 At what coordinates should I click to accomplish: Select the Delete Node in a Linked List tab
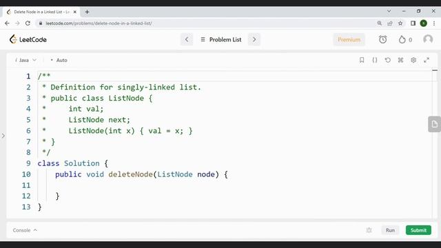(x=41, y=12)
